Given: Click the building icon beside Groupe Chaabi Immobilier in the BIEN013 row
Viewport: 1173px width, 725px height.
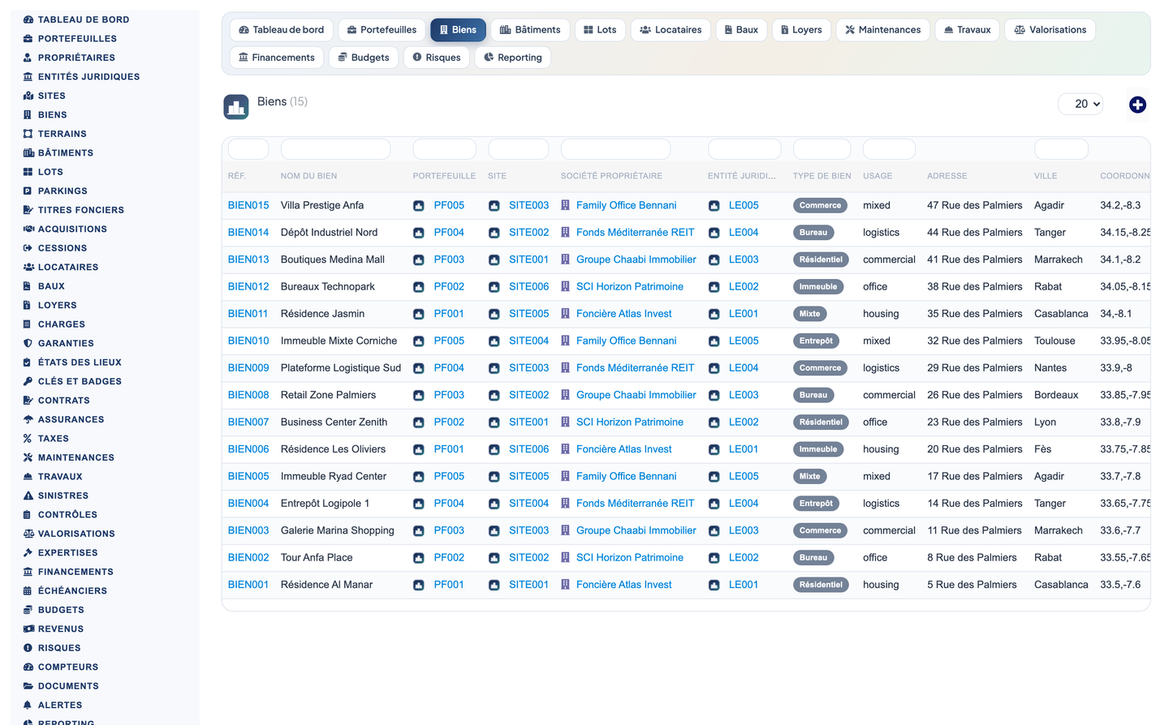Looking at the screenshot, I should point(566,260).
